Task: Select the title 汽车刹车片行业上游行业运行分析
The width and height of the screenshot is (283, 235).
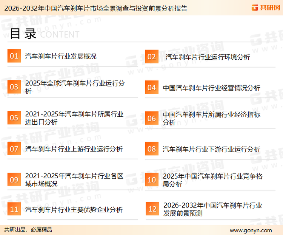Action: tap(74, 149)
